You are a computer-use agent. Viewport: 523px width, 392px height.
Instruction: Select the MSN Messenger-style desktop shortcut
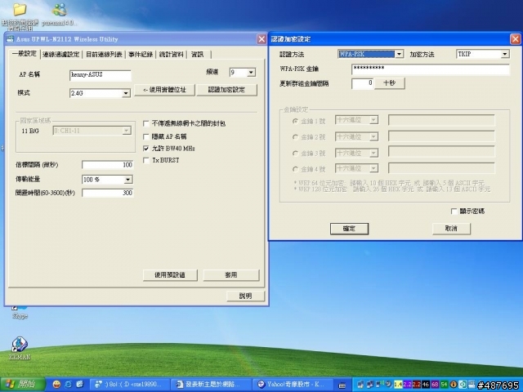click(60, 9)
